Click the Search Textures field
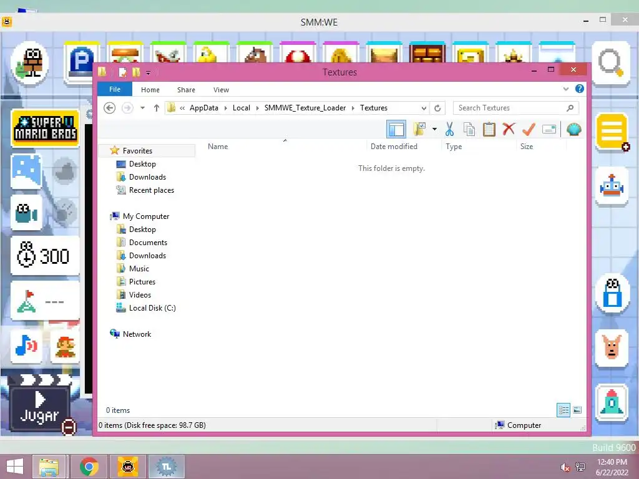Image resolution: width=639 pixels, height=479 pixels. tap(515, 108)
